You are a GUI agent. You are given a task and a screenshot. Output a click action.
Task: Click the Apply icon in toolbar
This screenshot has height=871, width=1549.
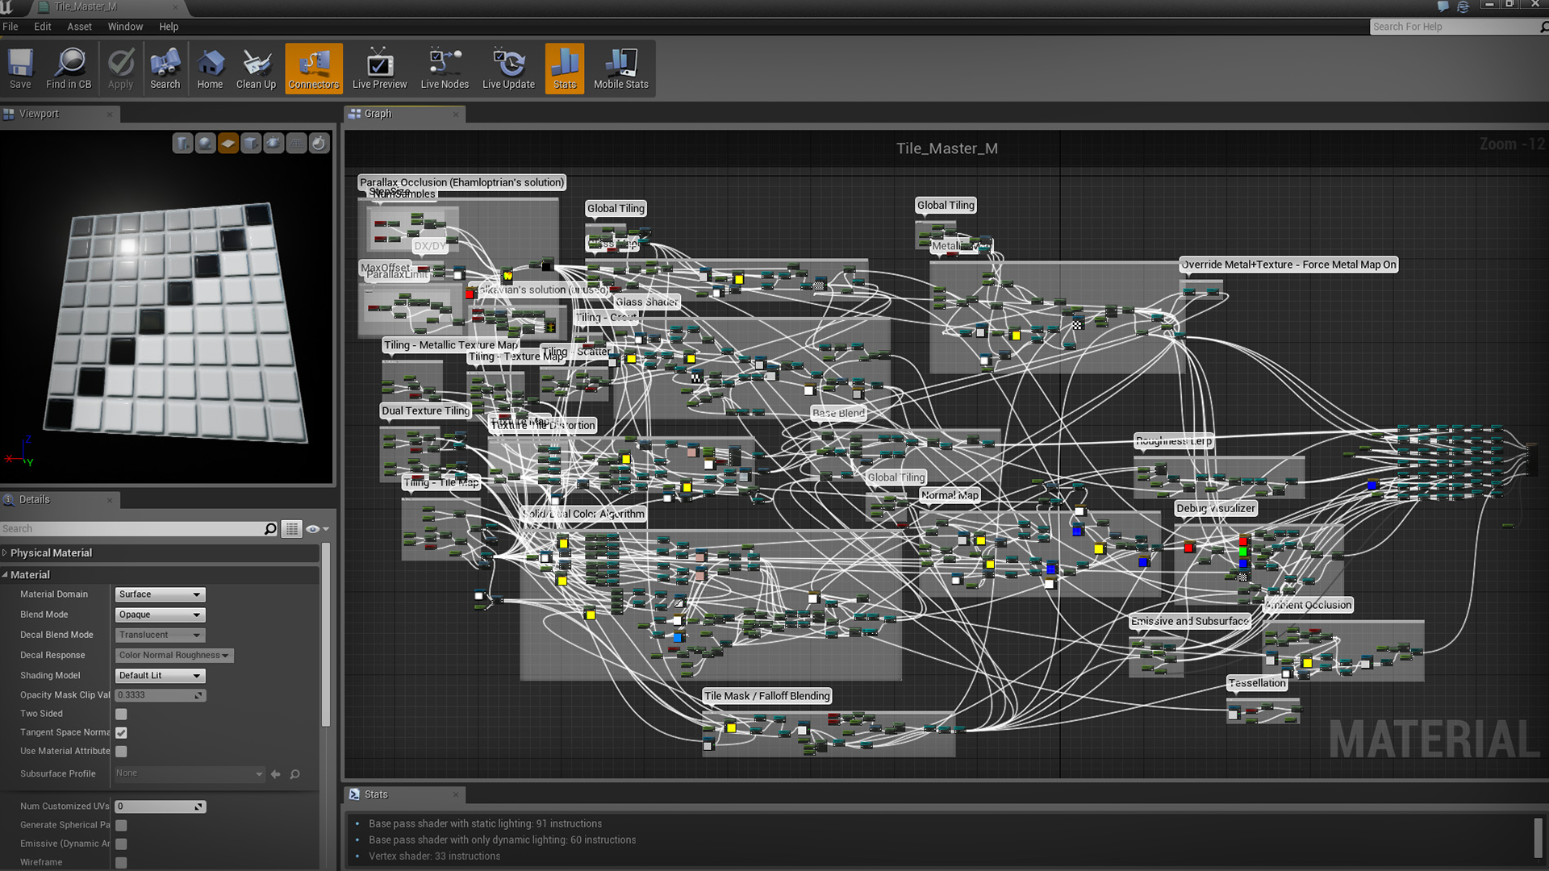119,67
